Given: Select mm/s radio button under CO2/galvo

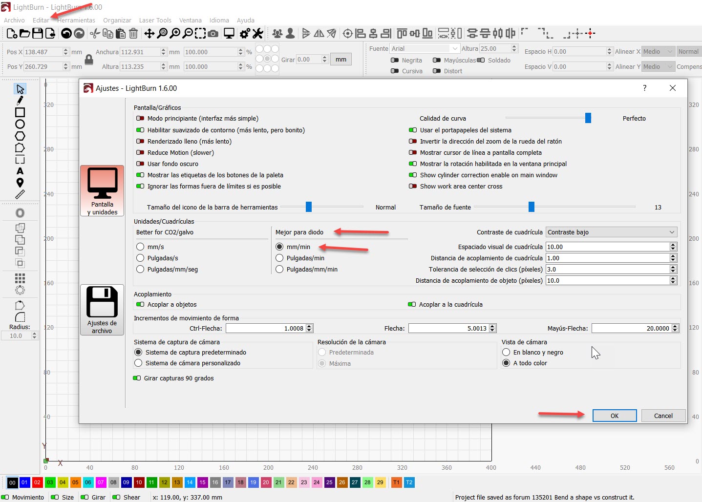Looking at the screenshot, I should tap(140, 247).
